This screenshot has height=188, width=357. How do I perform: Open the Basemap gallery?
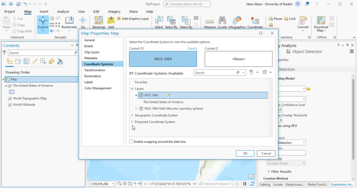[x=99, y=23]
